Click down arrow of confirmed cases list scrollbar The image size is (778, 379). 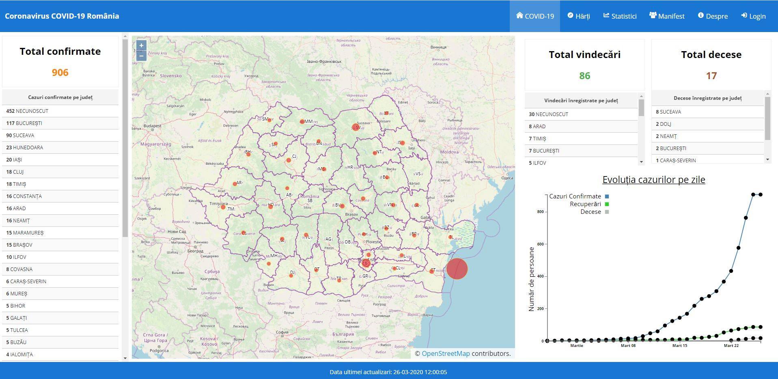(x=125, y=358)
